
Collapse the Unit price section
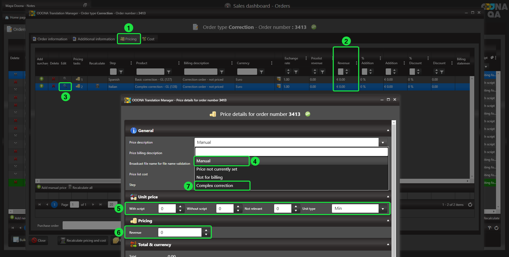click(x=388, y=197)
